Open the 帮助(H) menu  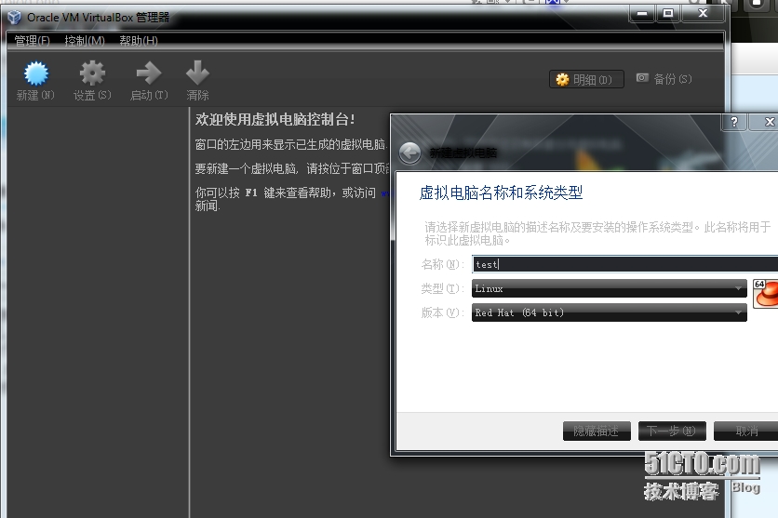click(139, 41)
